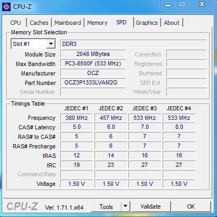
Task: Open the CPU tab
Action: pos(15,23)
